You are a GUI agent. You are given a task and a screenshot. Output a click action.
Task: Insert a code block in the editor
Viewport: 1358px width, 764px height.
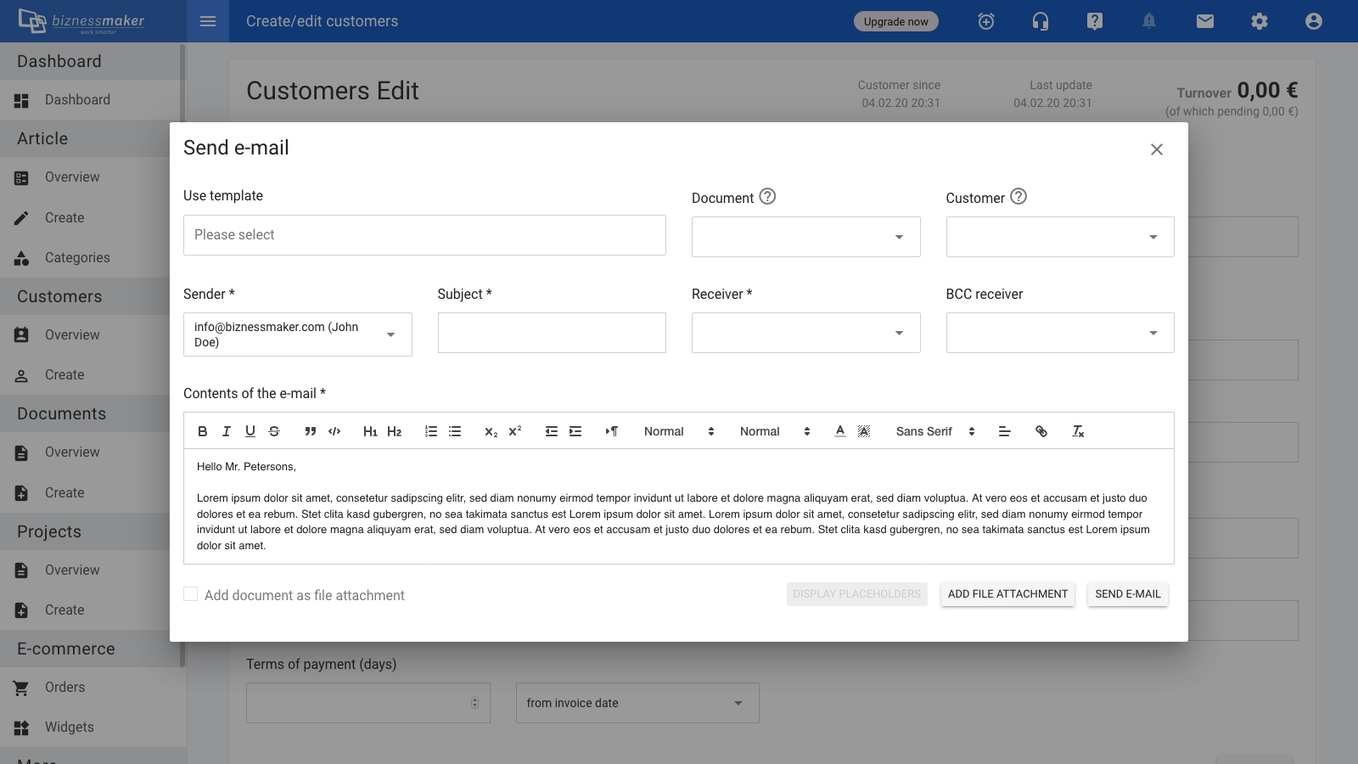334,431
